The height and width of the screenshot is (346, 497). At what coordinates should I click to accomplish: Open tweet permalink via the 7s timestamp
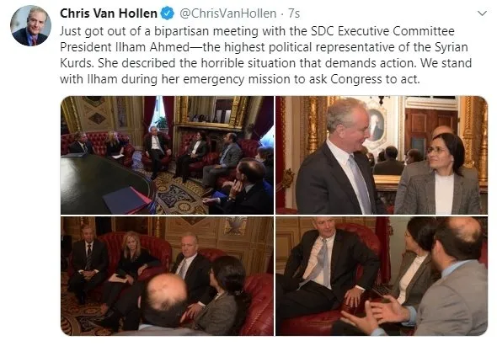pos(294,13)
